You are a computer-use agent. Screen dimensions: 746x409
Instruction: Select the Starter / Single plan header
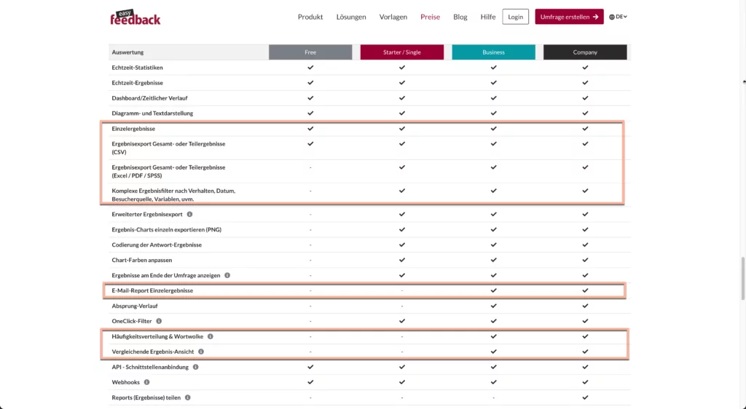tap(402, 52)
